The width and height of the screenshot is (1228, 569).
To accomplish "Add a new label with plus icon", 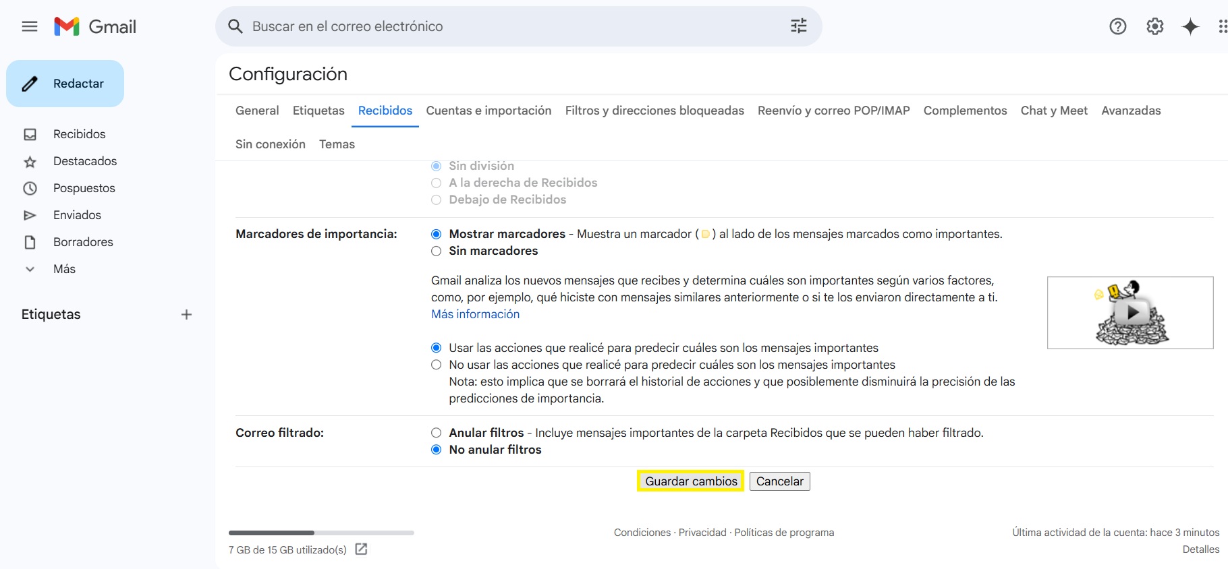I will (x=186, y=314).
